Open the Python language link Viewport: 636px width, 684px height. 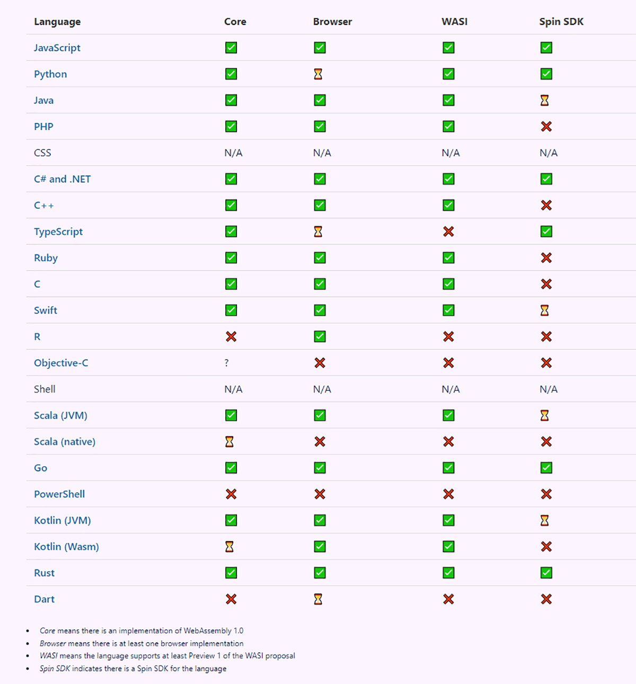pos(50,74)
